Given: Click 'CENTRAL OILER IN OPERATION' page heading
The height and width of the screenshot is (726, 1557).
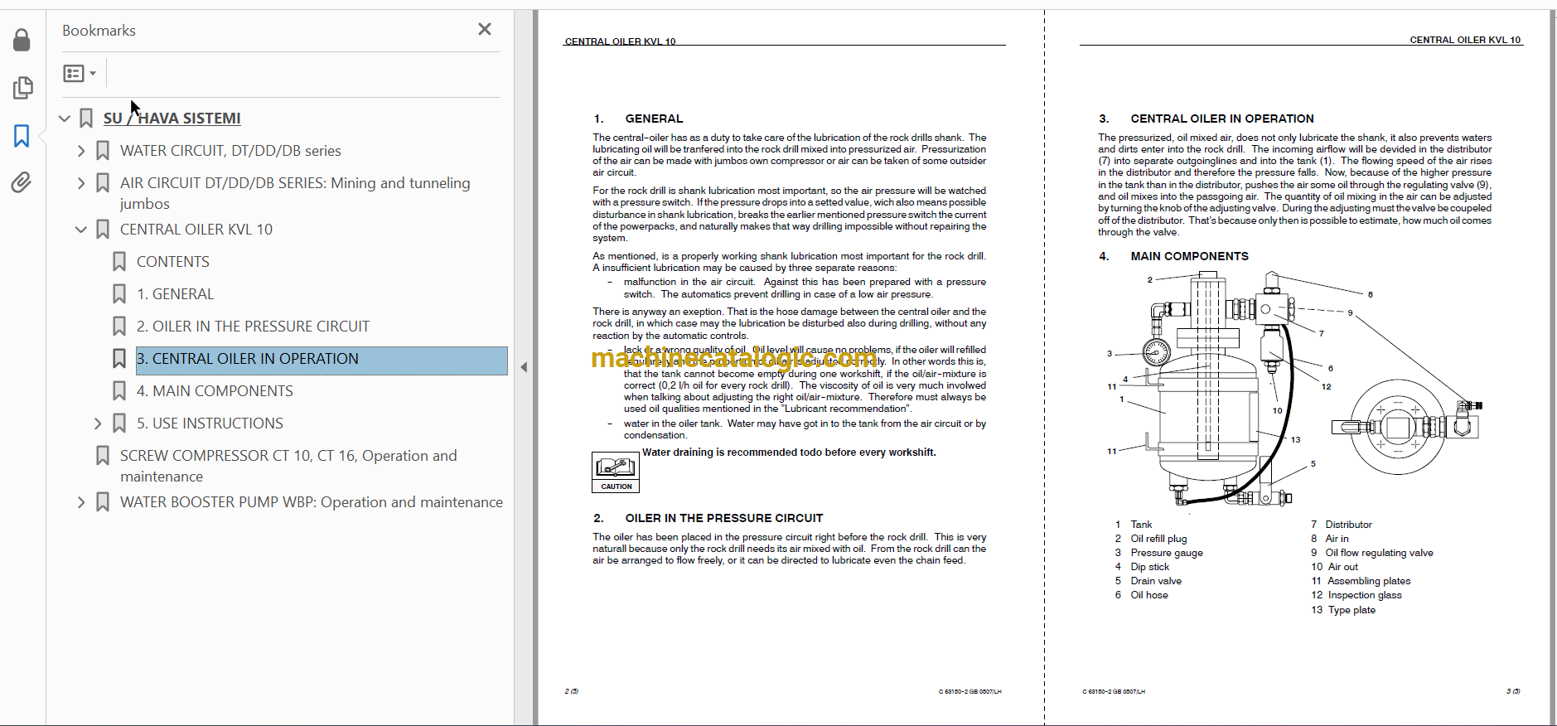Looking at the screenshot, I should pos(1221,119).
